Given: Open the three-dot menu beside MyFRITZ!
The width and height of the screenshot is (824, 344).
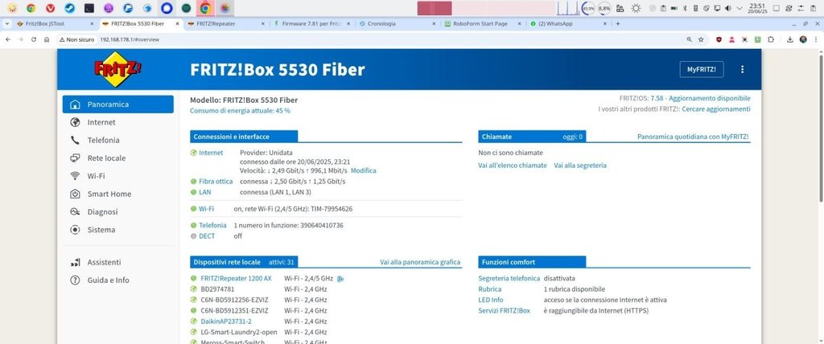Looking at the screenshot, I should (742, 69).
